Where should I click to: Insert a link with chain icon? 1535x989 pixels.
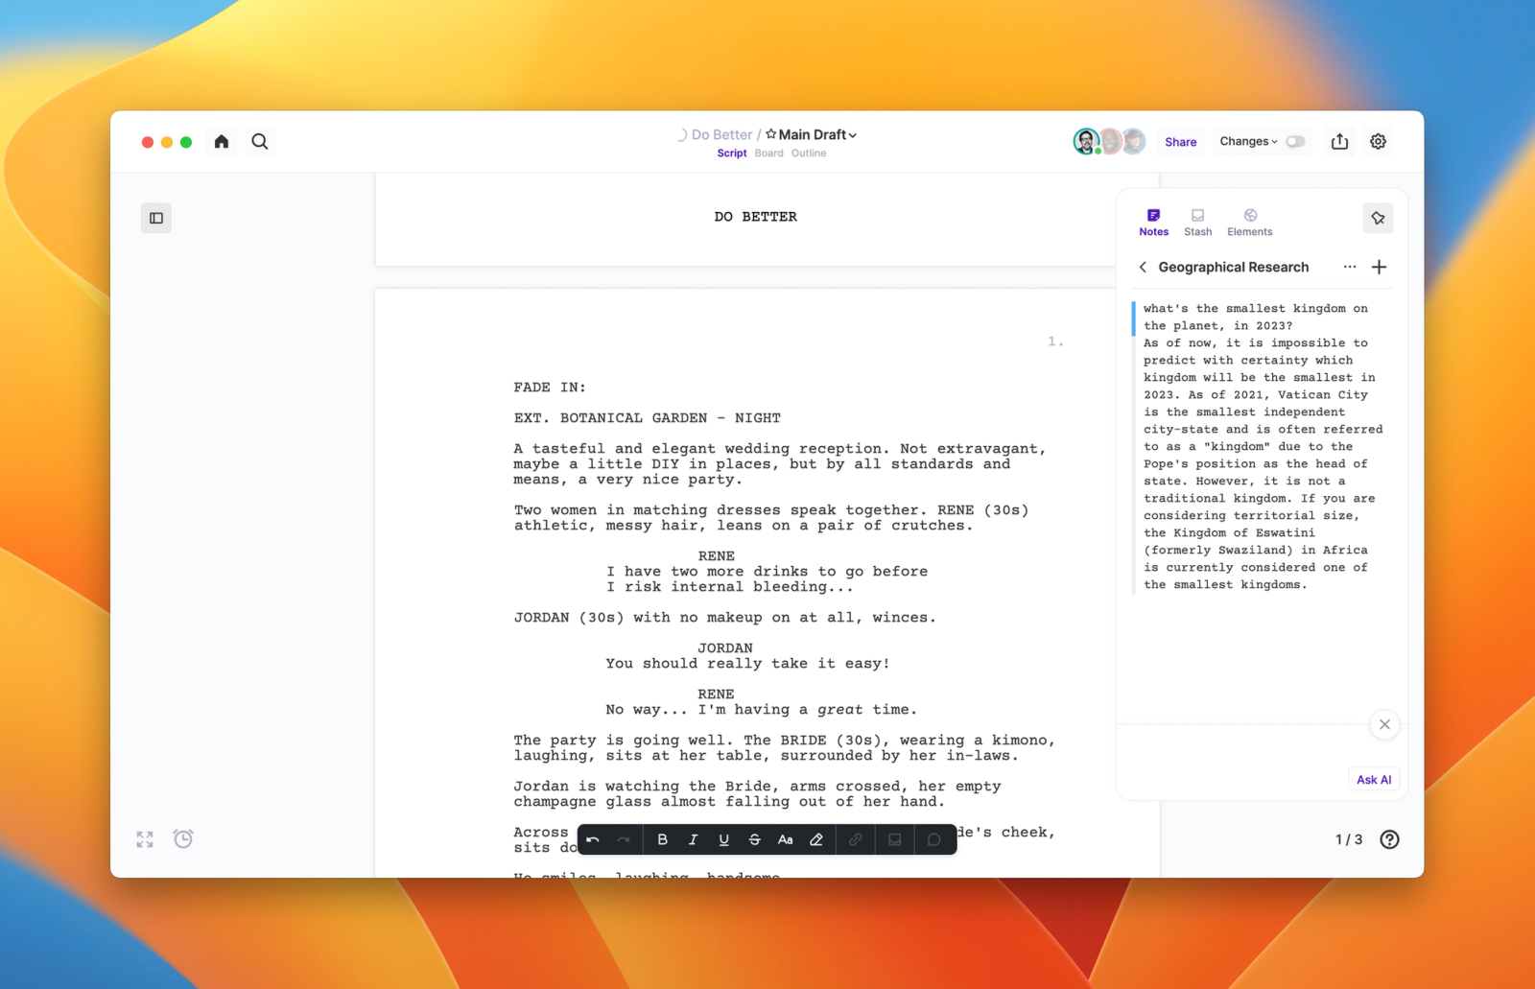click(x=855, y=839)
